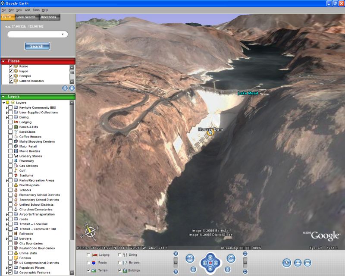Enable the Roads checkbox in bottom panel
345x276 pixels.
point(89,262)
